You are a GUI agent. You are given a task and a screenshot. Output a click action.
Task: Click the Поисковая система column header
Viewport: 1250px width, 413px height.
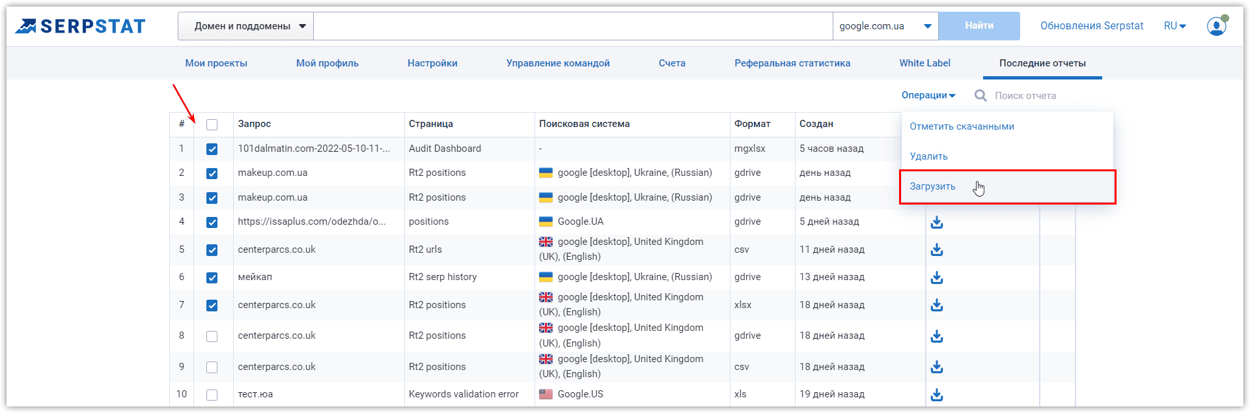pyautogui.click(x=585, y=124)
